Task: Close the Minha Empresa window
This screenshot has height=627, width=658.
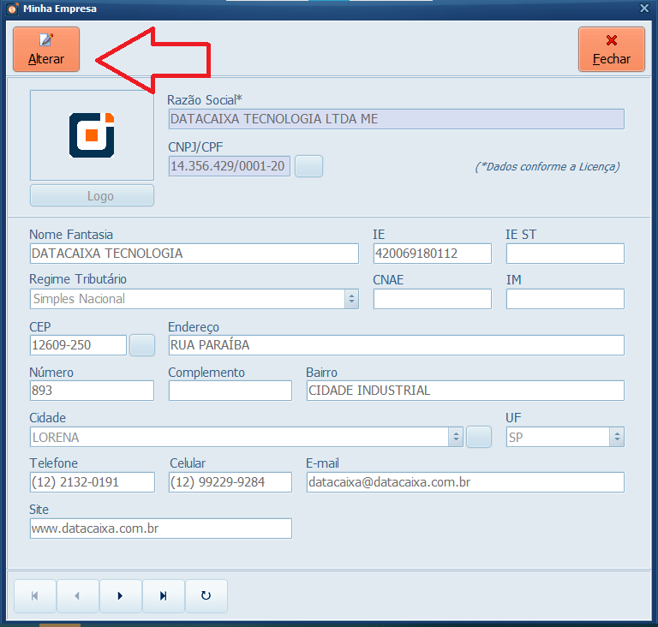Action: coord(644,8)
